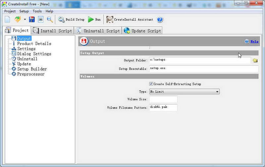The image size is (265, 167).
Task: Click the Setup Output section header
Action: click(x=169, y=53)
